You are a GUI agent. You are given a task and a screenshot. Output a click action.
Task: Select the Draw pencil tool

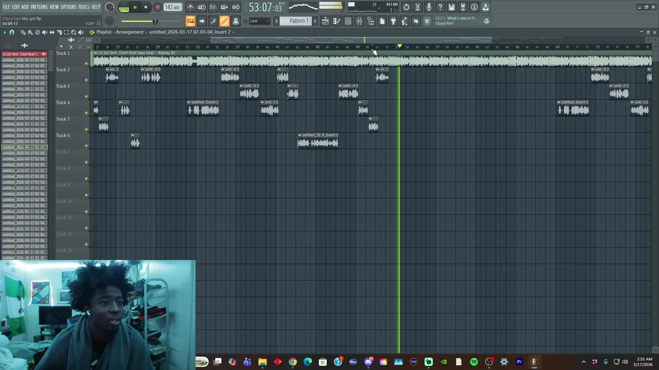23,32
